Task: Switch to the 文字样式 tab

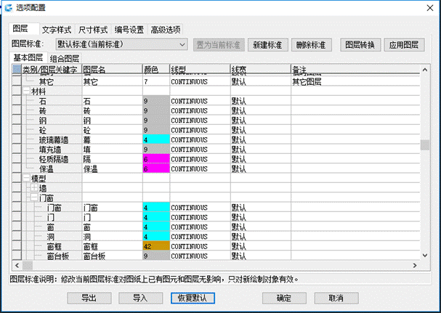Action: 57,31
